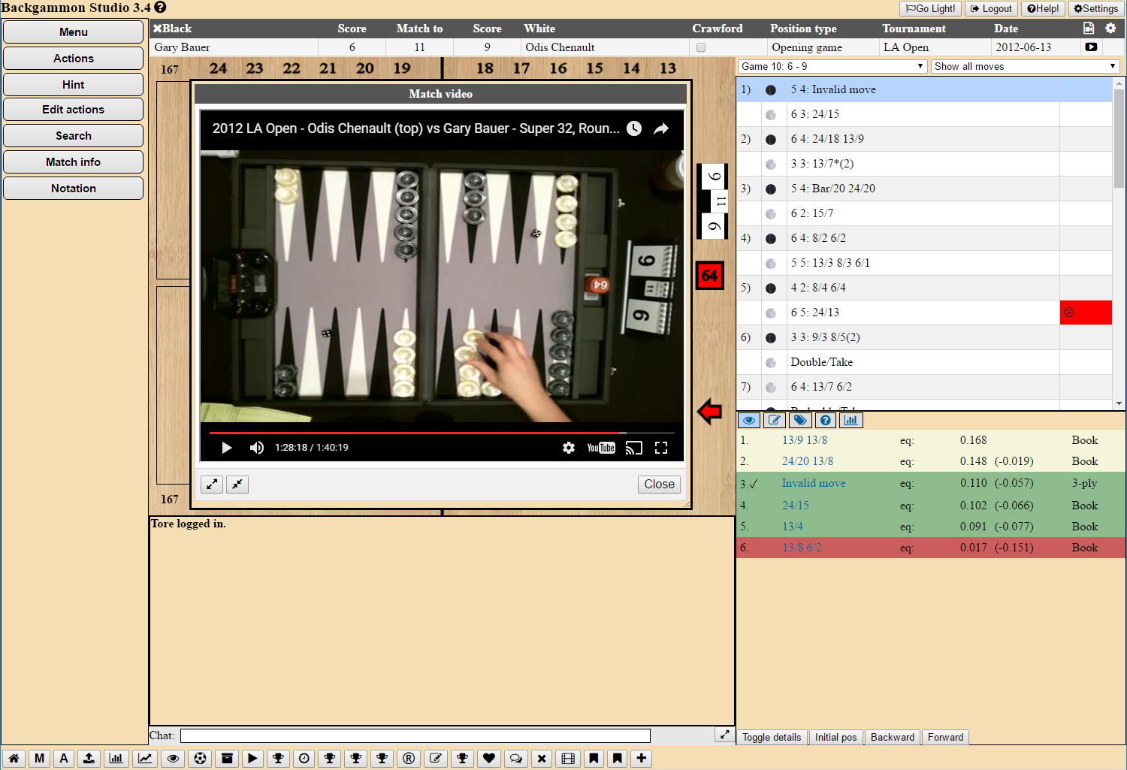The width and height of the screenshot is (1127, 770).
Task: Close the match video dialog
Action: pos(659,485)
